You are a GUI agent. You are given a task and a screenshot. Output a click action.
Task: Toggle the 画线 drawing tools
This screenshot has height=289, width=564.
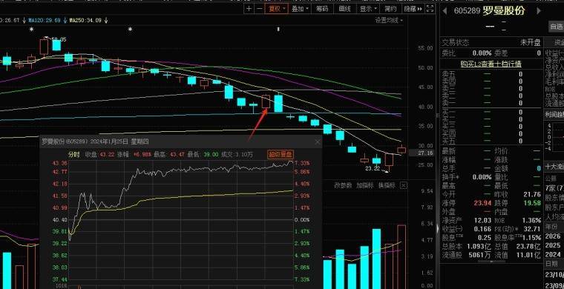tap(344, 9)
